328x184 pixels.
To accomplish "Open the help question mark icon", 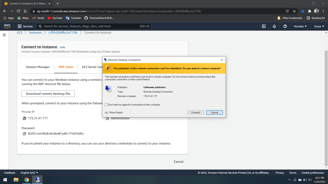I will (x=285, y=26).
